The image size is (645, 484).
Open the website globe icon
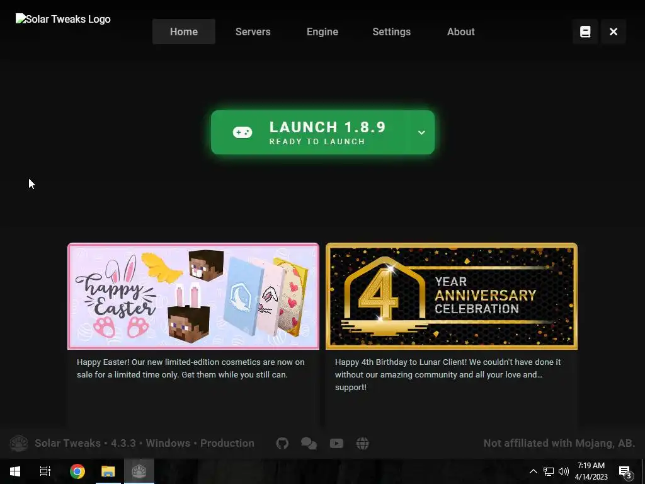tap(362, 443)
